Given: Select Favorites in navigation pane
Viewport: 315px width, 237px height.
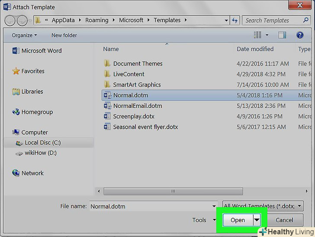Looking at the screenshot, I should 28,71.
